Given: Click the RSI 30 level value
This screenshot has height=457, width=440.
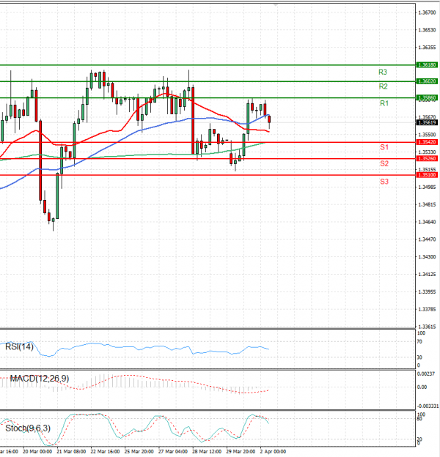Looking at the screenshot, I should pos(419,357).
